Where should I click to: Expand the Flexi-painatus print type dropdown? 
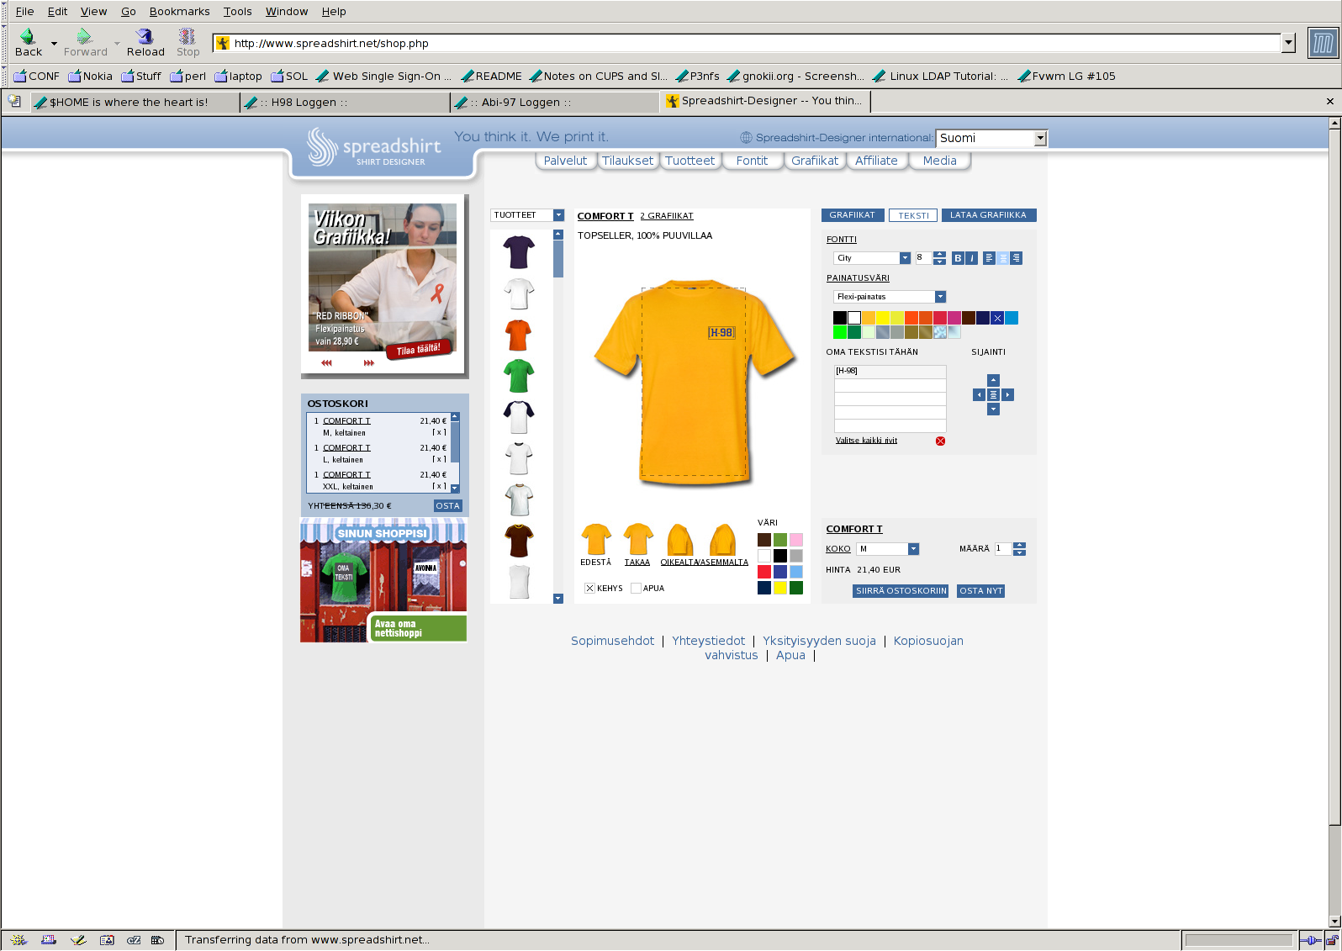click(x=940, y=297)
